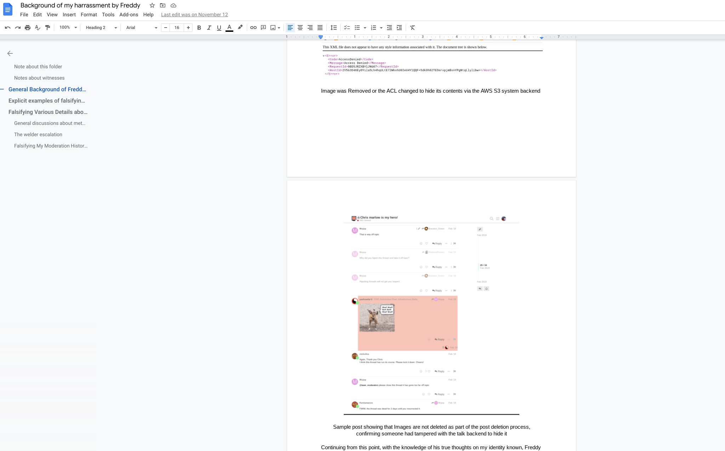Toggle bold formatting
The width and height of the screenshot is (725, 451).
pyautogui.click(x=199, y=28)
